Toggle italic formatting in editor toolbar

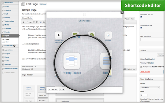[x=27, y=22]
